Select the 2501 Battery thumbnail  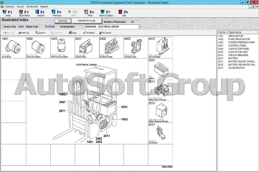[x=160, y=69]
